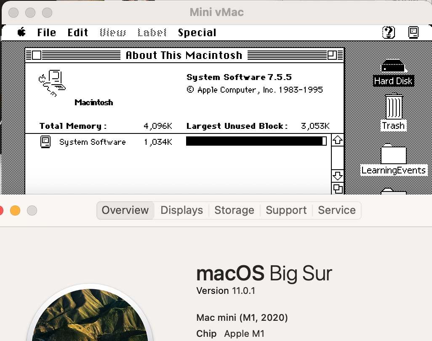432x341 pixels.
Task: Click the 'Total Memory :' label
Action: [x=73, y=126]
